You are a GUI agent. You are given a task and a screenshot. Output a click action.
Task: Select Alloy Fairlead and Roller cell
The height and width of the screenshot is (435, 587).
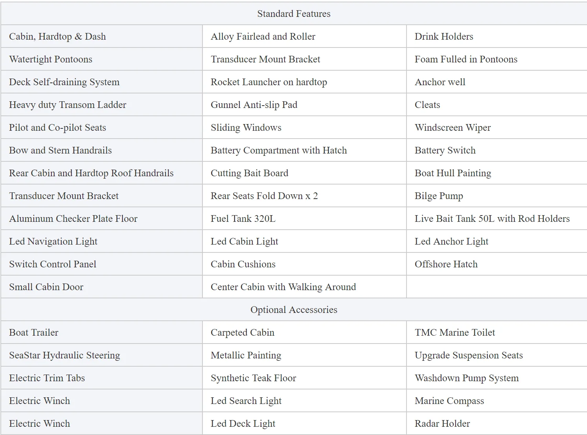(263, 37)
